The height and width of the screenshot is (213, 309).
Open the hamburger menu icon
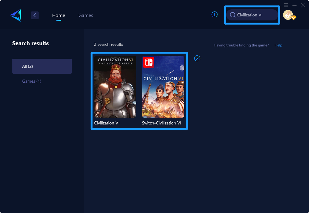[x=286, y=5]
